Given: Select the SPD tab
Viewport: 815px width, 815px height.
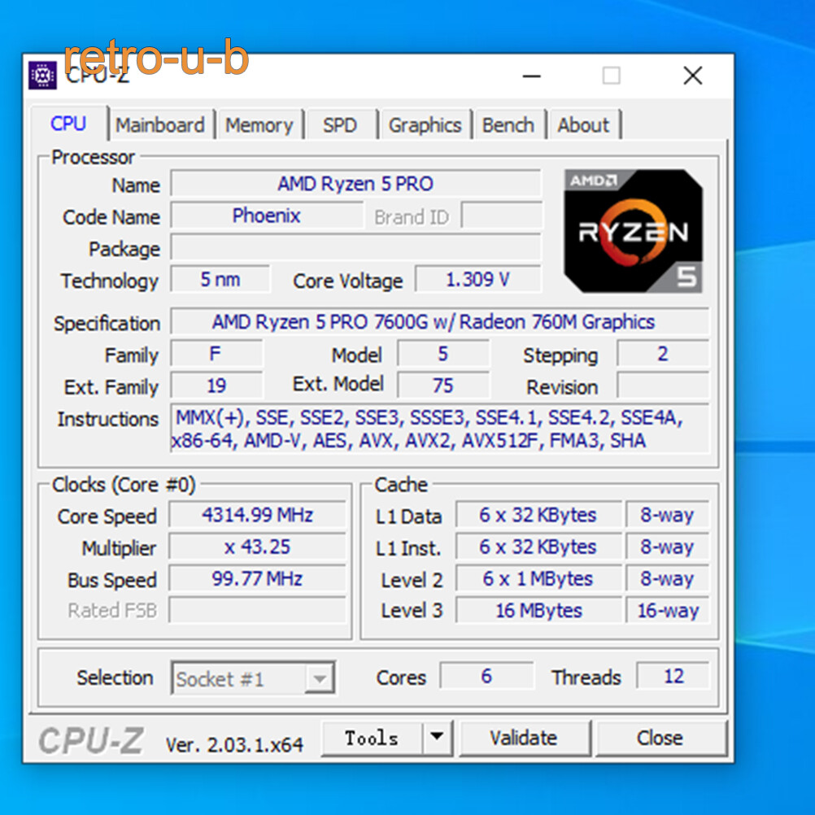Looking at the screenshot, I should click(x=340, y=124).
